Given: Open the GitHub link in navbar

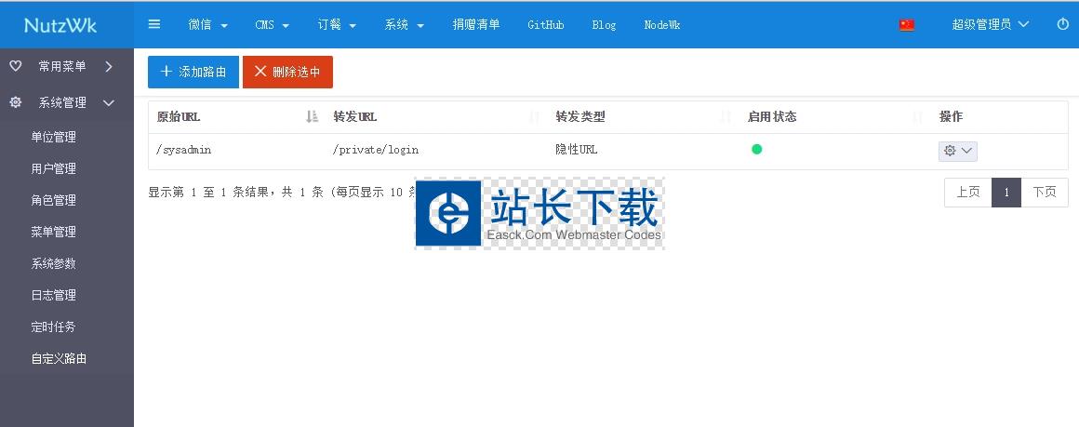Looking at the screenshot, I should point(545,25).
